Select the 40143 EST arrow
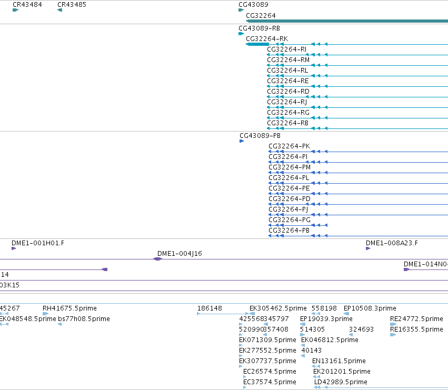This screenshot has height=390, width=448. [x=303, y=356]
